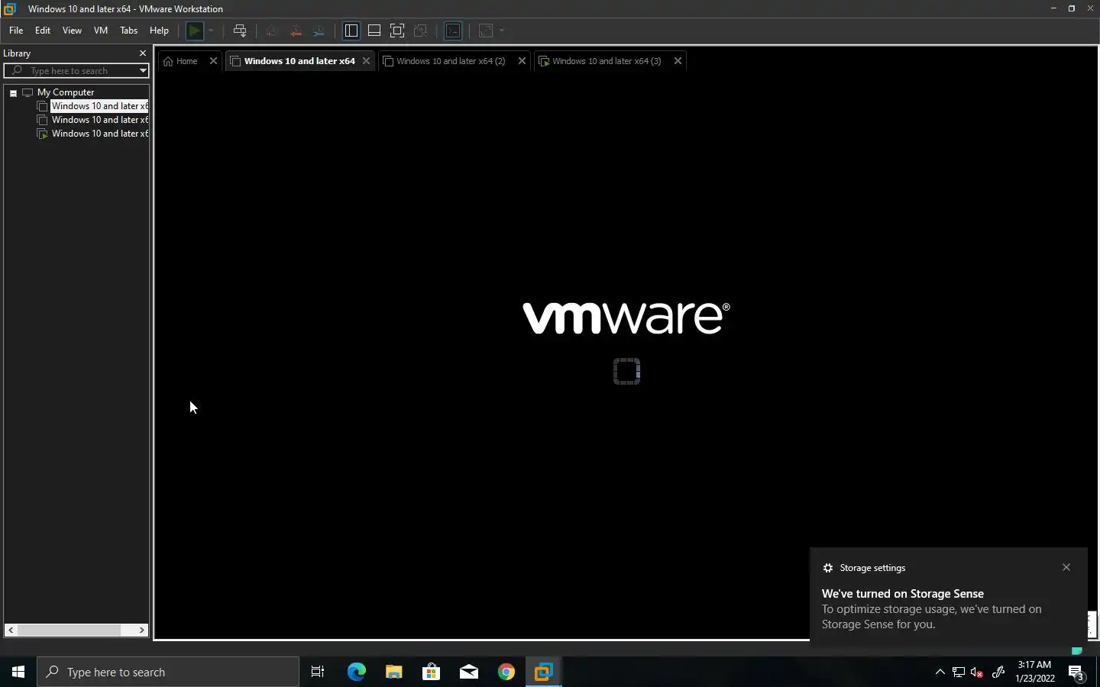The image size is (1100, 687).
Task: Select the highlighted Windows 10 VM in Library
Action: coord(99,106)
